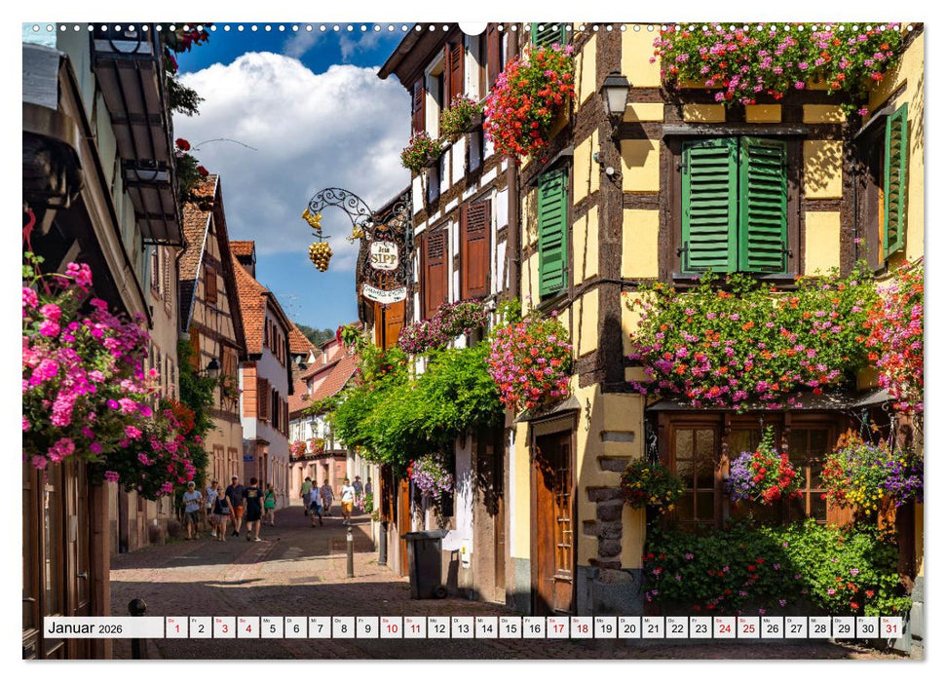The image size is (946, 682).
Task: Select date 2 on the calendar strip
Action: point(200,627)
